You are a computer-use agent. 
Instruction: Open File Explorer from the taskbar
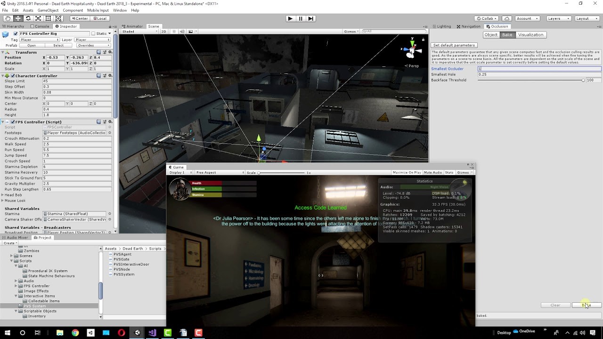tap(60, 332)
